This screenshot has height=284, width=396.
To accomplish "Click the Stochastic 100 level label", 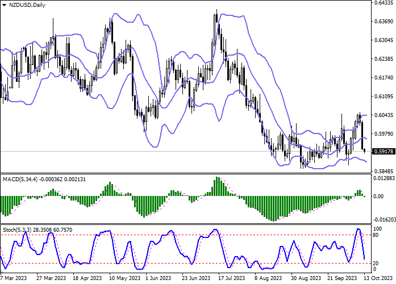I will [x=377, y=229].
